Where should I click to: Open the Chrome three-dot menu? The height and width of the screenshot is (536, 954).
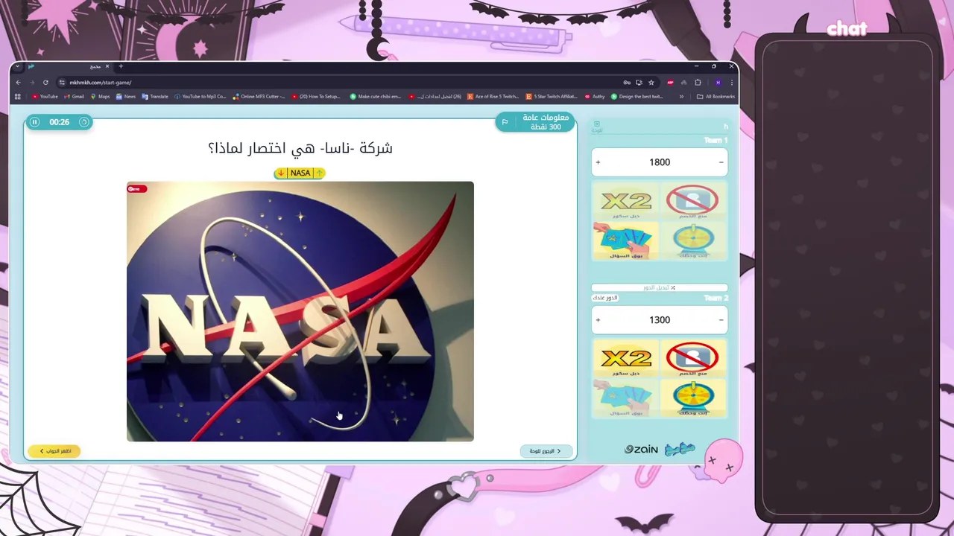[731, 83]
